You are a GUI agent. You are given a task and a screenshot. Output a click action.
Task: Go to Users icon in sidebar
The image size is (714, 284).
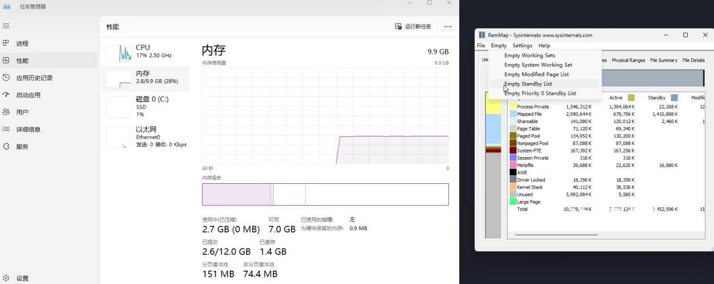(x=6, y=112)
